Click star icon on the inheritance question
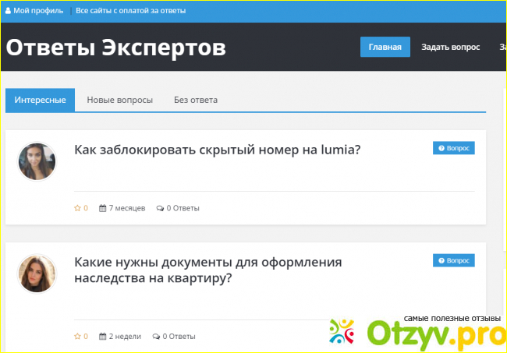The height and width of the screenshot is (353, 507). 77,337
